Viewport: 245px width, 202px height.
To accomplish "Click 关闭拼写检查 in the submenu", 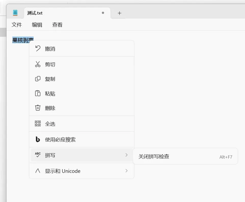I will 185,156.
